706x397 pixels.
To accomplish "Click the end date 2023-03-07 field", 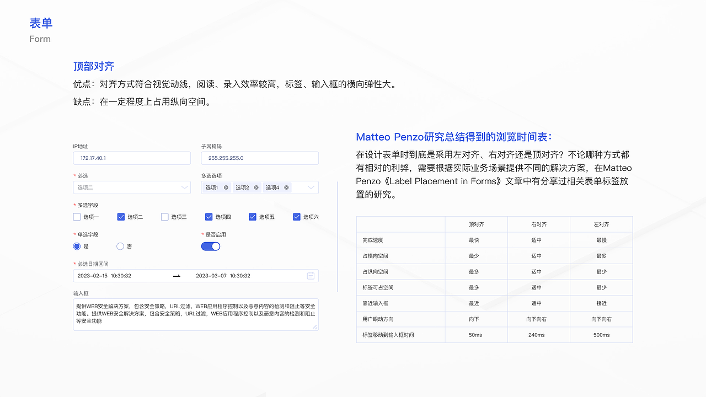I will click(223, 276).
